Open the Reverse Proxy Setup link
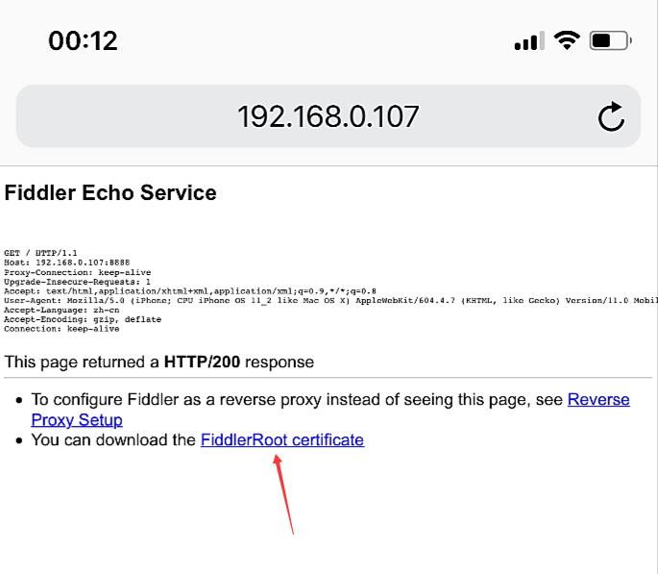The width and height of the screenshot is (658, 574). [x=598, y=399]
